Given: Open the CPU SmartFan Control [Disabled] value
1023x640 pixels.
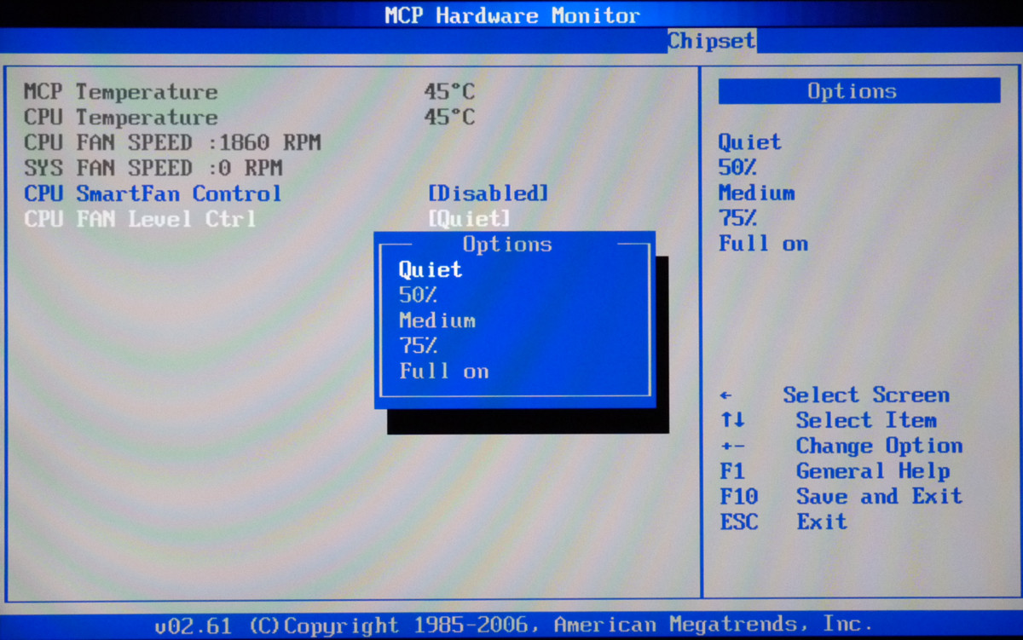Looking at the screenshot, I should click(x=488, y=194).
